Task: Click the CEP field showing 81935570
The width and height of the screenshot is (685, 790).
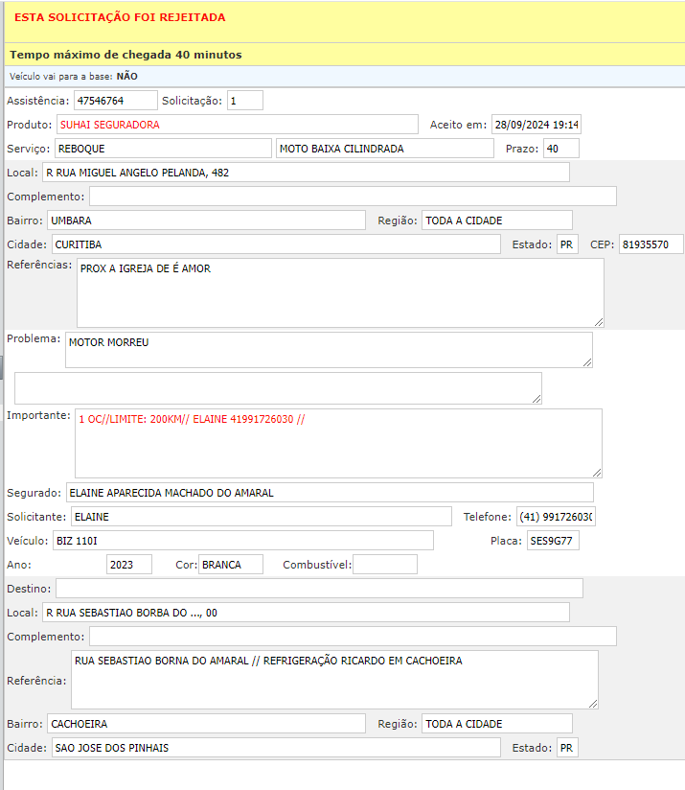Action: point(651,244)
